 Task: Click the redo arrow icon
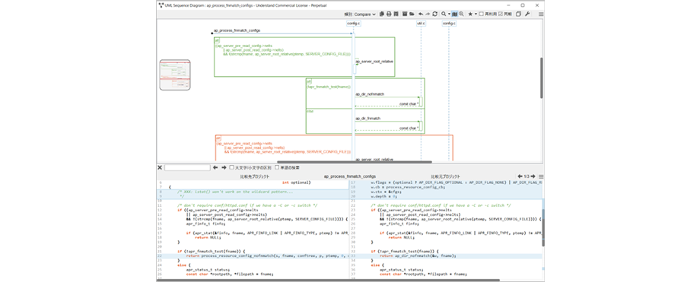[x=428, y=14]
